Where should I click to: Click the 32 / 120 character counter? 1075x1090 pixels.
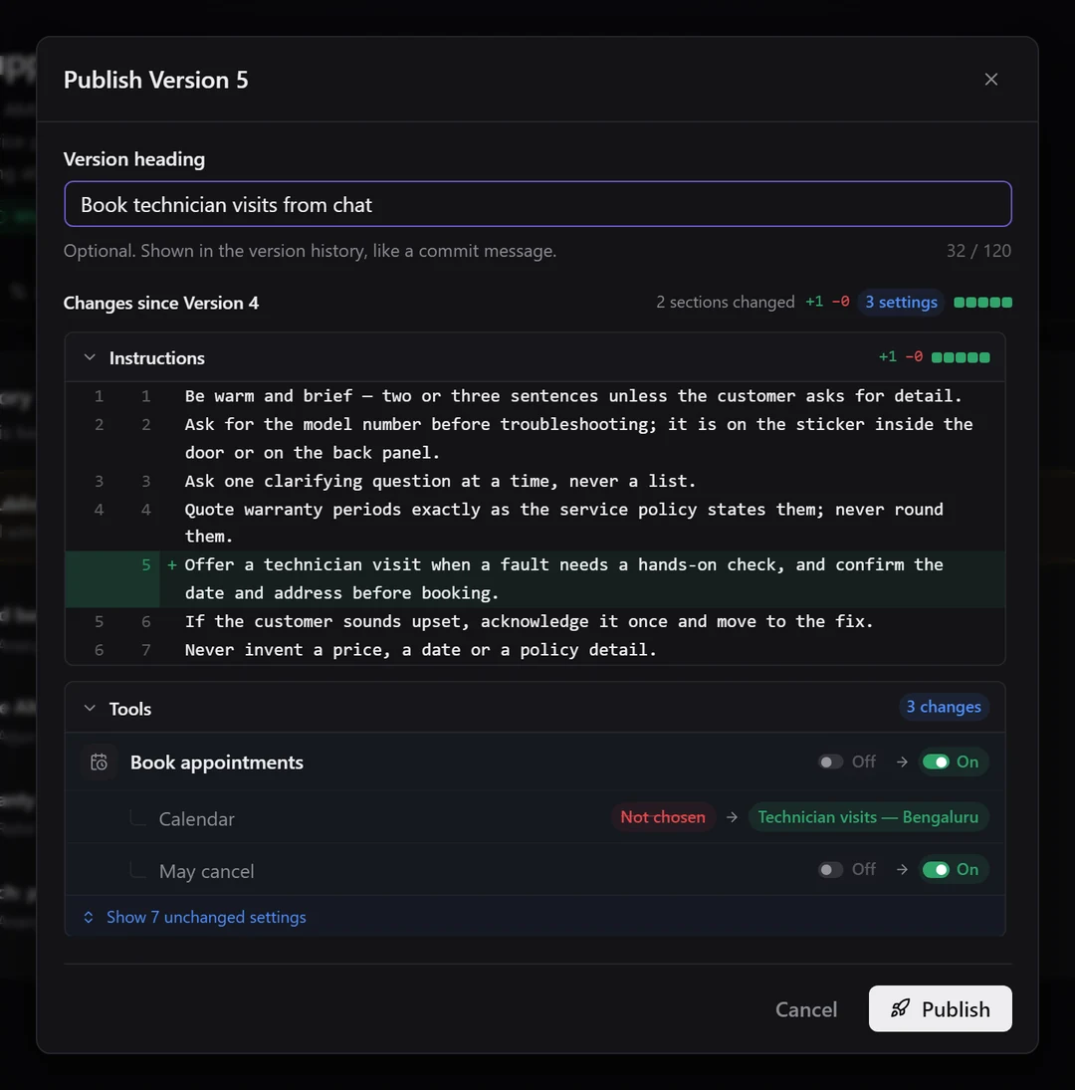click(978, 251)
